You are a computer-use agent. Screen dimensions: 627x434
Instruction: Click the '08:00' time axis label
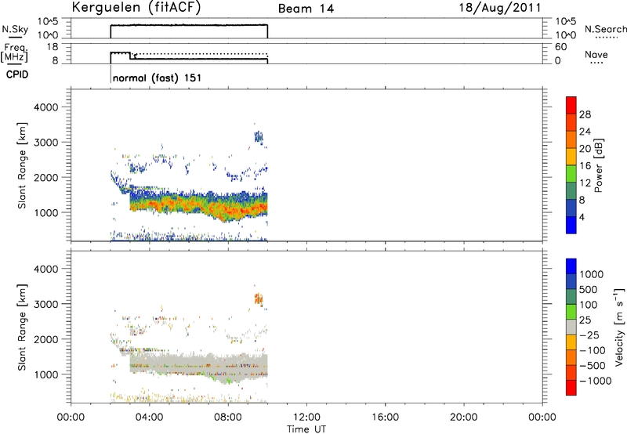coord(228,418)
